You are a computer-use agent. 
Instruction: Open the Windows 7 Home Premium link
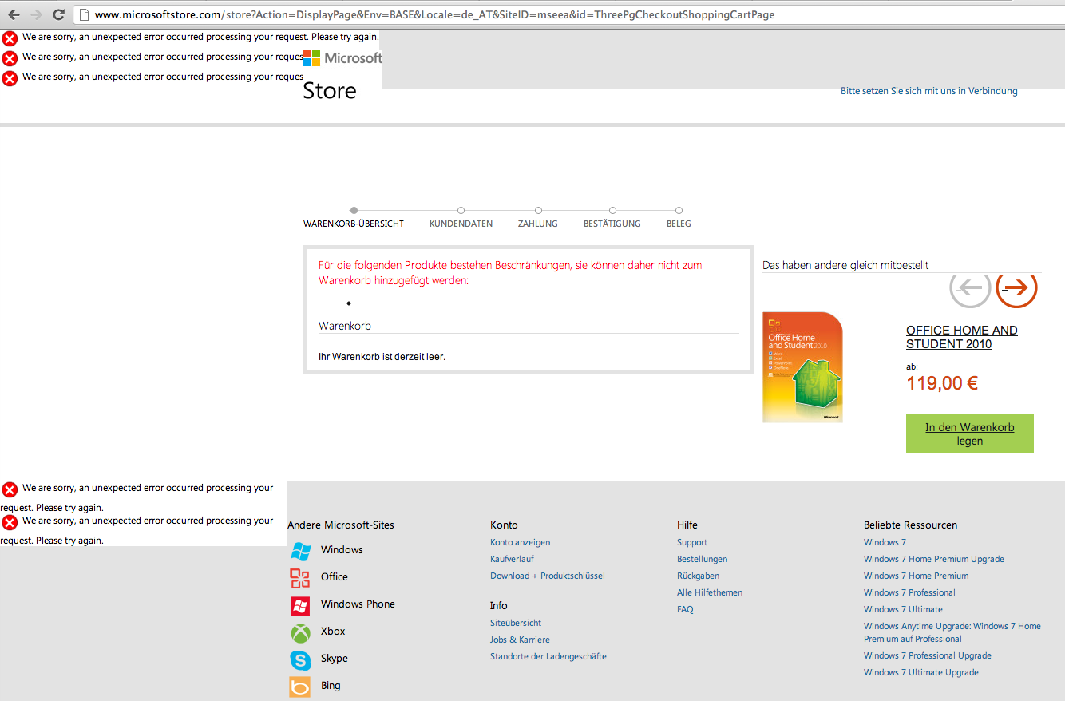917,576
